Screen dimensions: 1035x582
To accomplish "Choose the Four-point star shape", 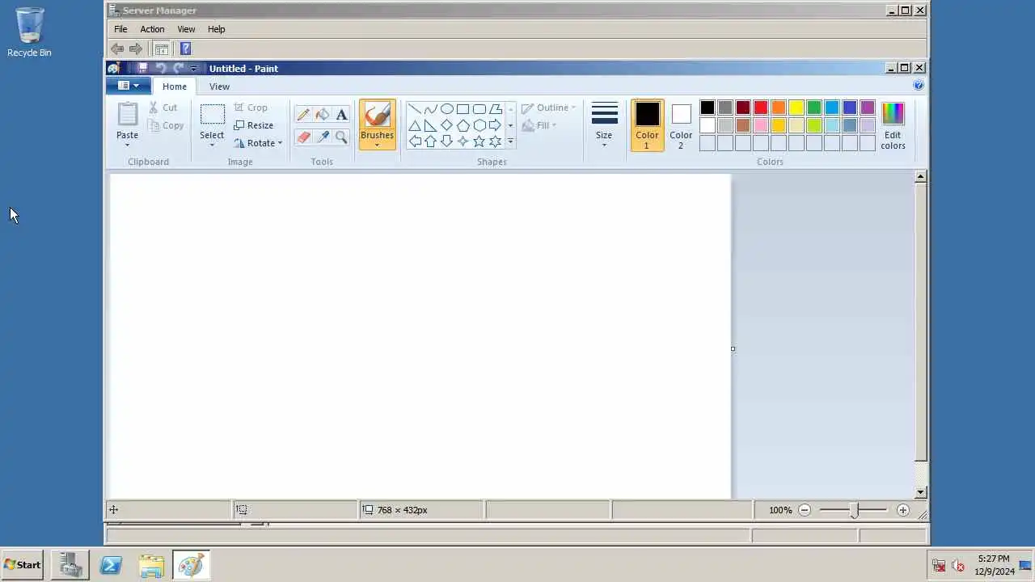I will [463, 141].
